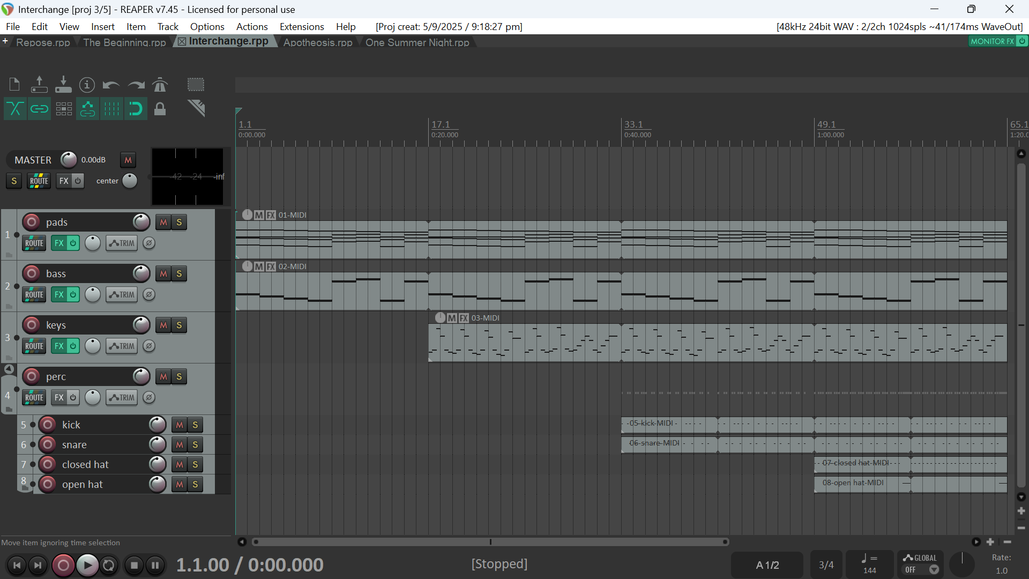Open global automation override dropdown

coord(934,570)
